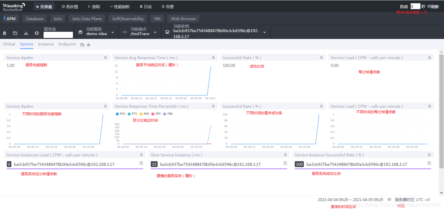
Task: Click lock icon on top Service Apdex panel
Action: 106,58
